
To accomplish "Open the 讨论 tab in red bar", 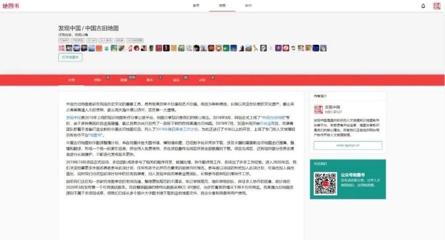I will click(x=202, y=80).
